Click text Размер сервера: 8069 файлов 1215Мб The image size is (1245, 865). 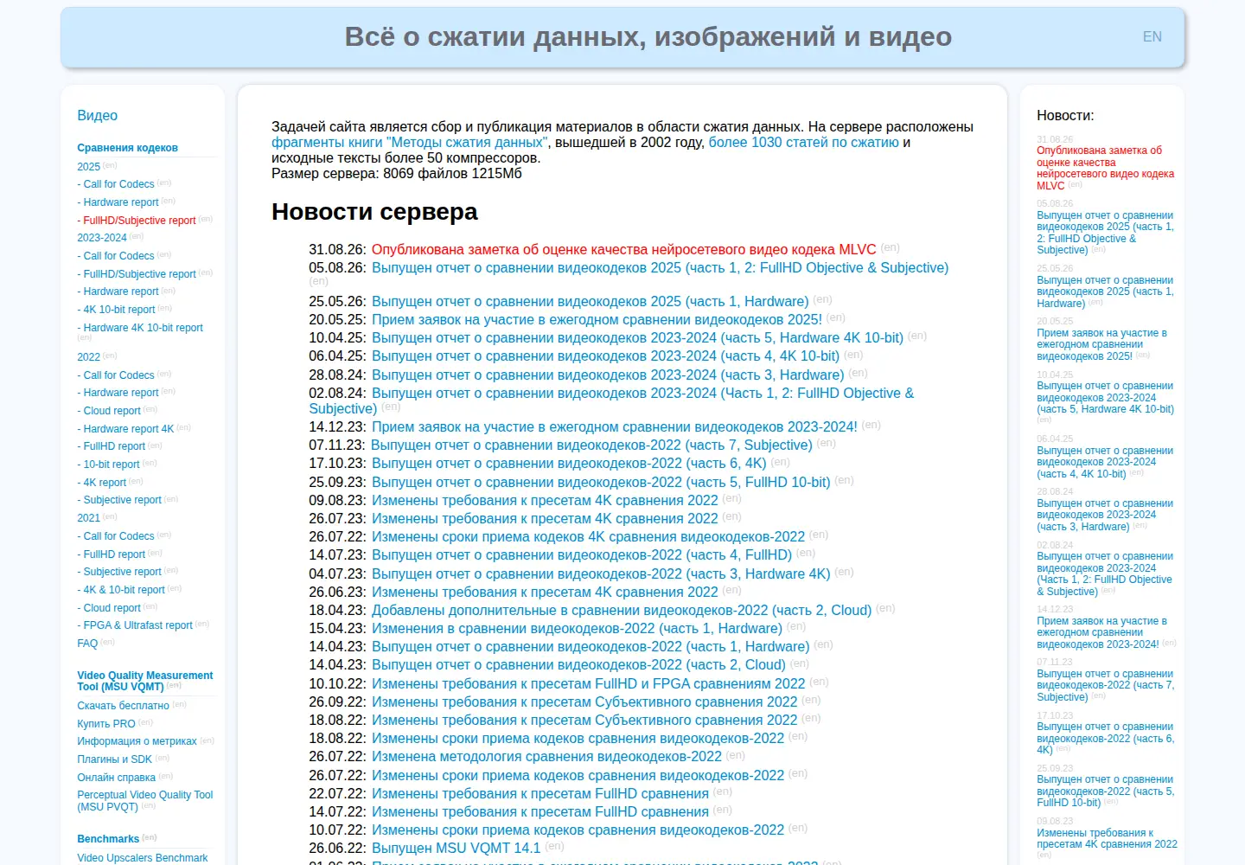click(397, 174)
